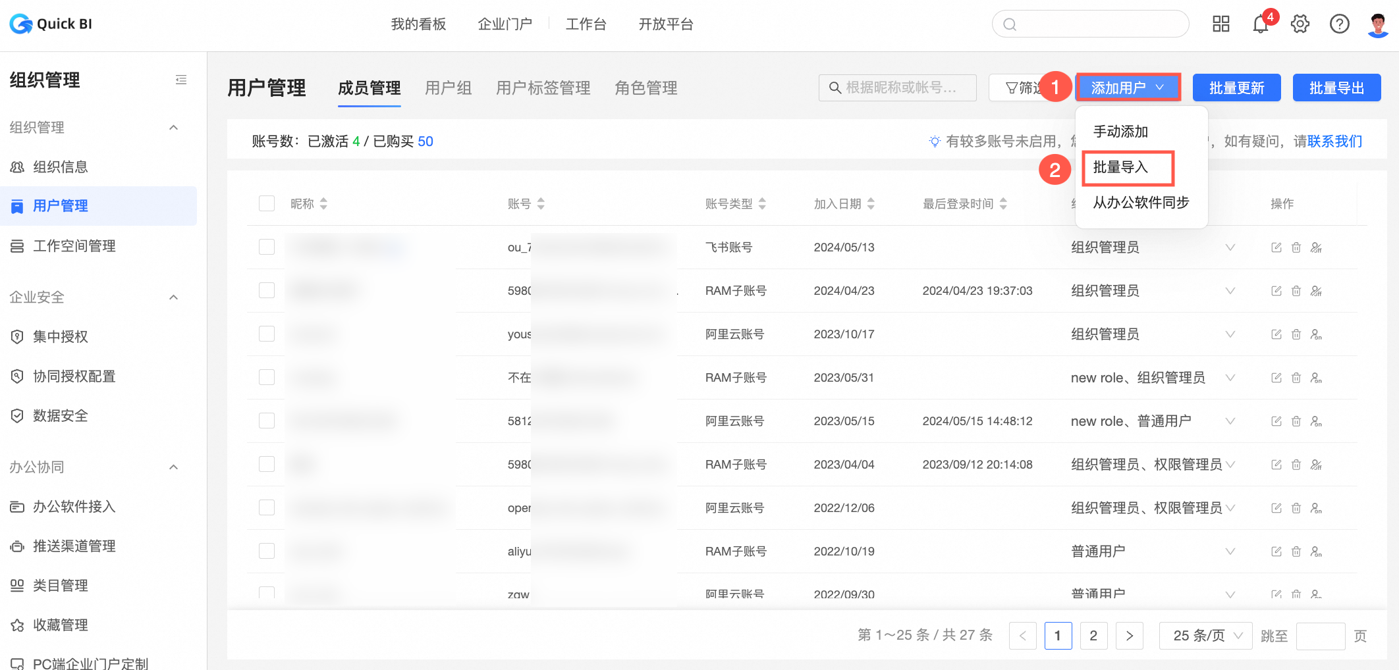Open the user avatar menu
Image resolution: width=1399 pixels, height=670 pixels.
coord(1378,24)
